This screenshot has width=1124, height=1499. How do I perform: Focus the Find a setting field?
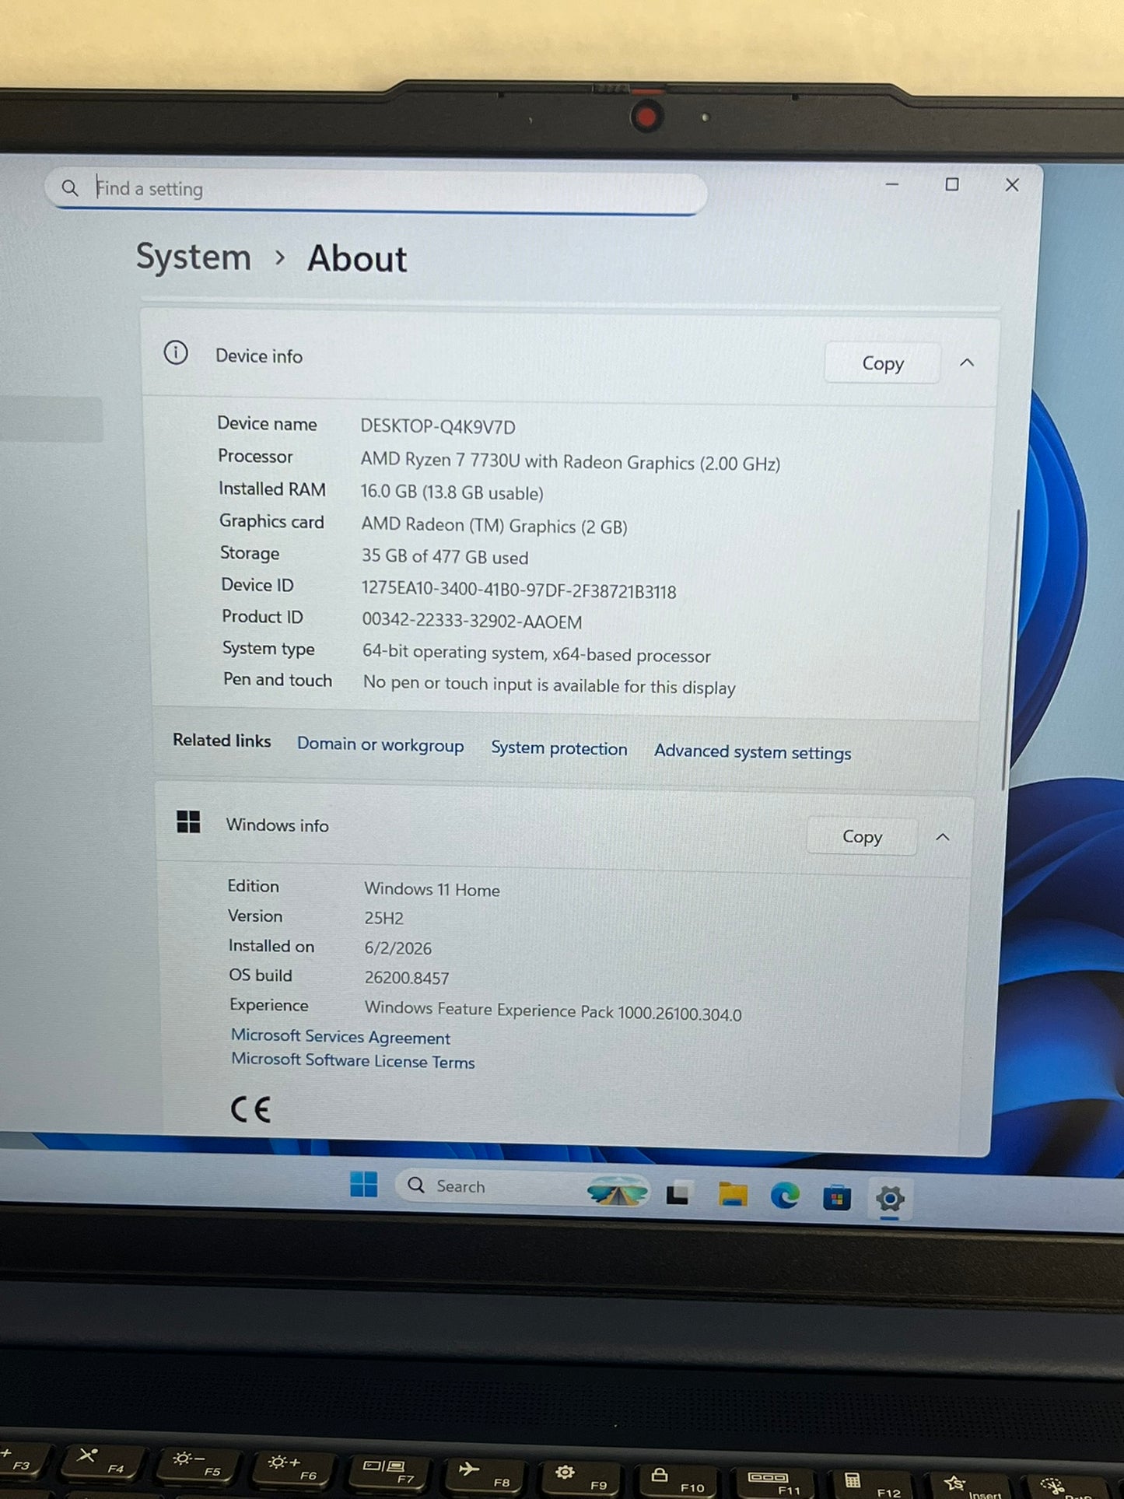(377, 191)
